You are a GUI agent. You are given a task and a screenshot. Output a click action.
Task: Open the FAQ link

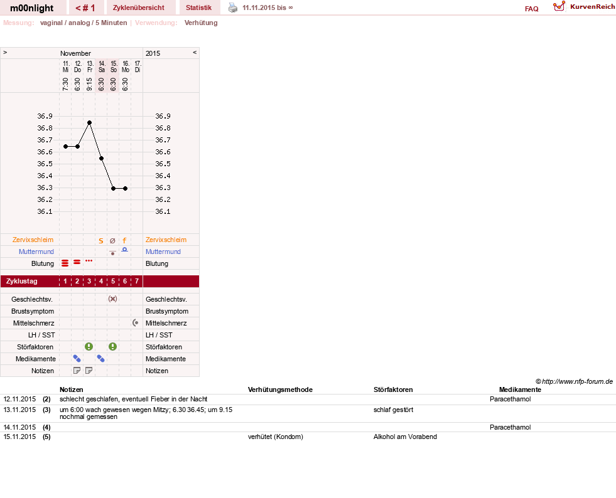[531, 9]
